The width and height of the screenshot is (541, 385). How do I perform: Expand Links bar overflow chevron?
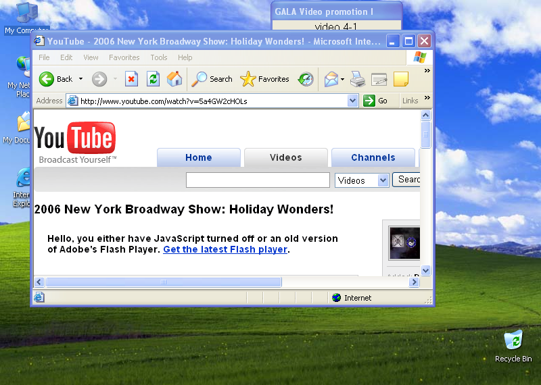(427, 97)
